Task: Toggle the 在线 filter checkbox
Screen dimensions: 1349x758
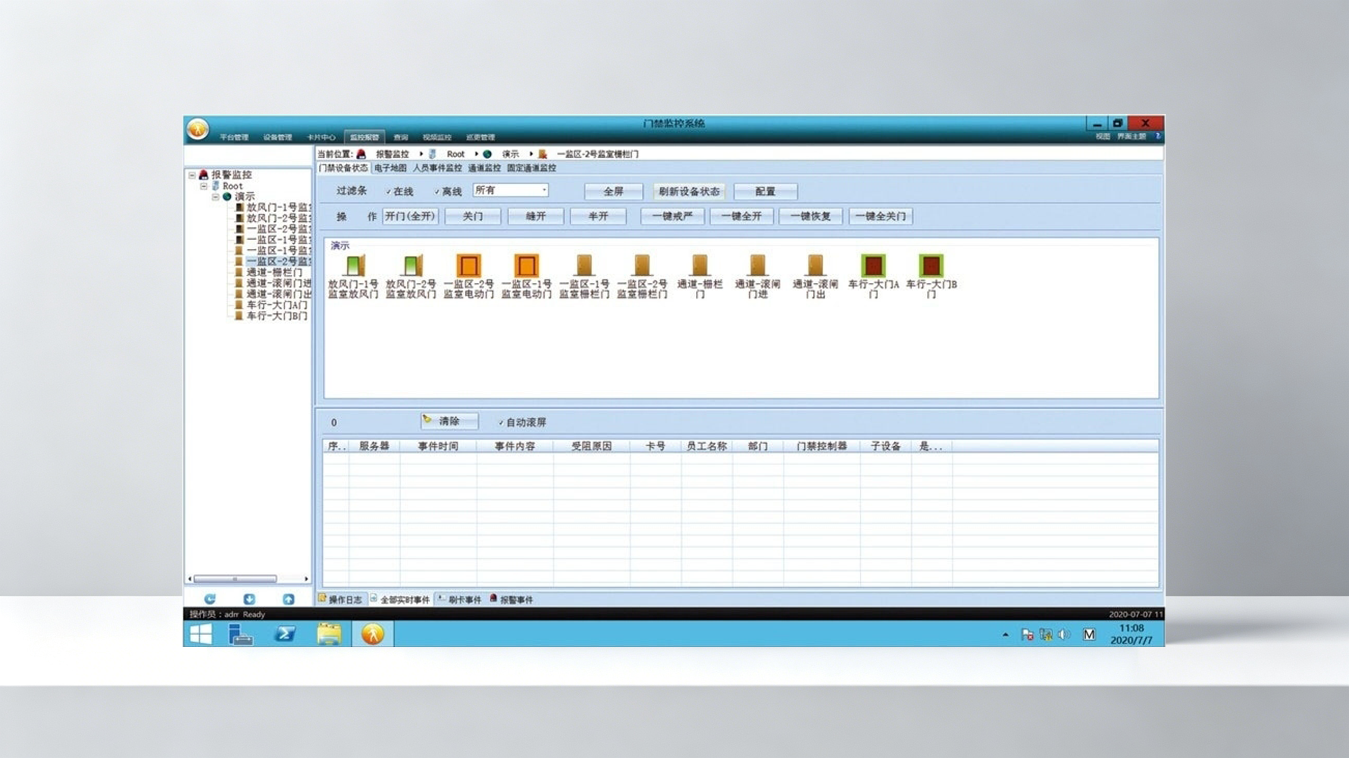Action: pos(388,192)
